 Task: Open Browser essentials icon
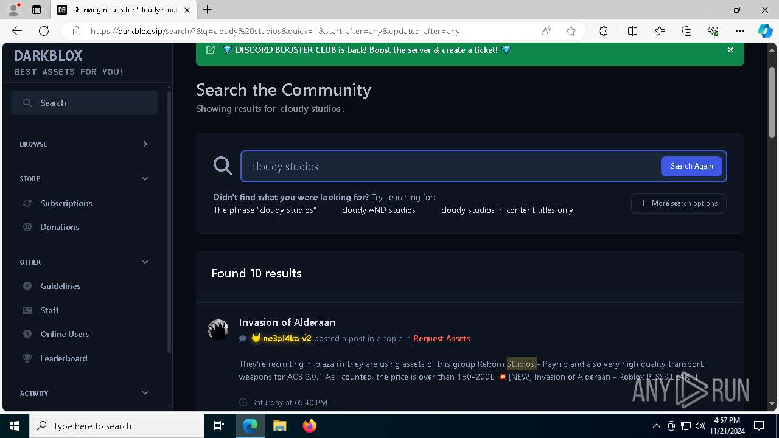pyautogui.click(x=713, y=31)
